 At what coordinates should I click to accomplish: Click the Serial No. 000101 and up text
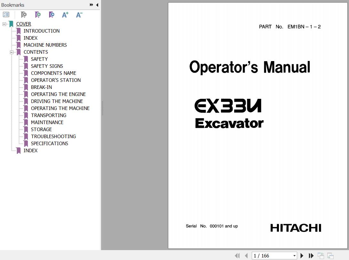212,226
